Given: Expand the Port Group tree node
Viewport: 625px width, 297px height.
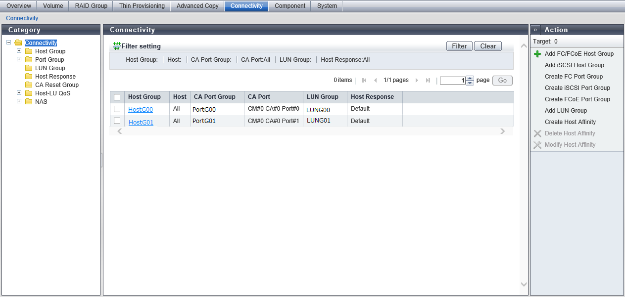Looking at the screenshot, I should 19,59.
